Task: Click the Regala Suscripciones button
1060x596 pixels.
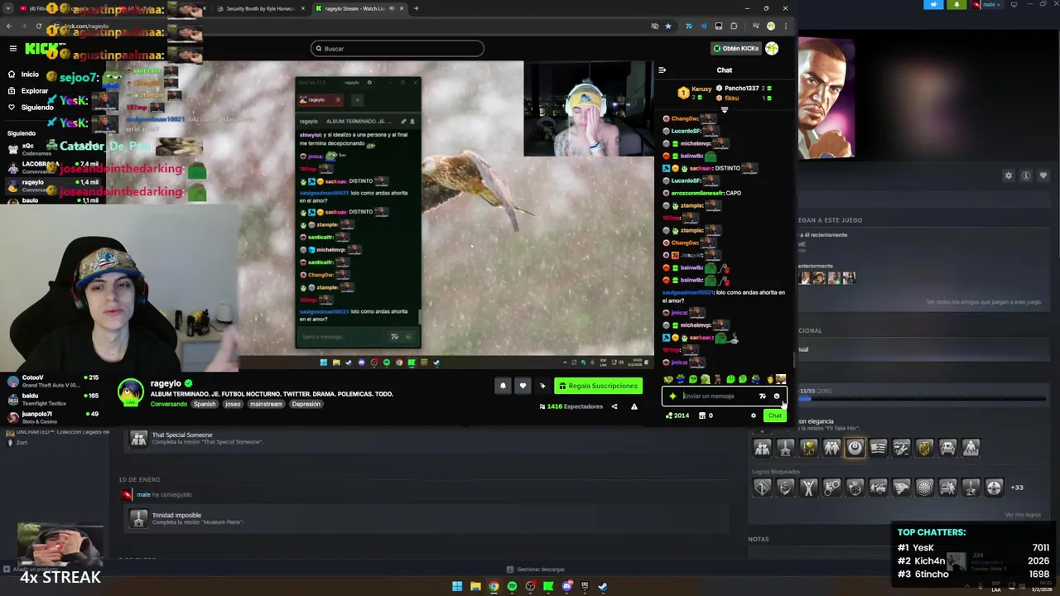Action: 598,386
